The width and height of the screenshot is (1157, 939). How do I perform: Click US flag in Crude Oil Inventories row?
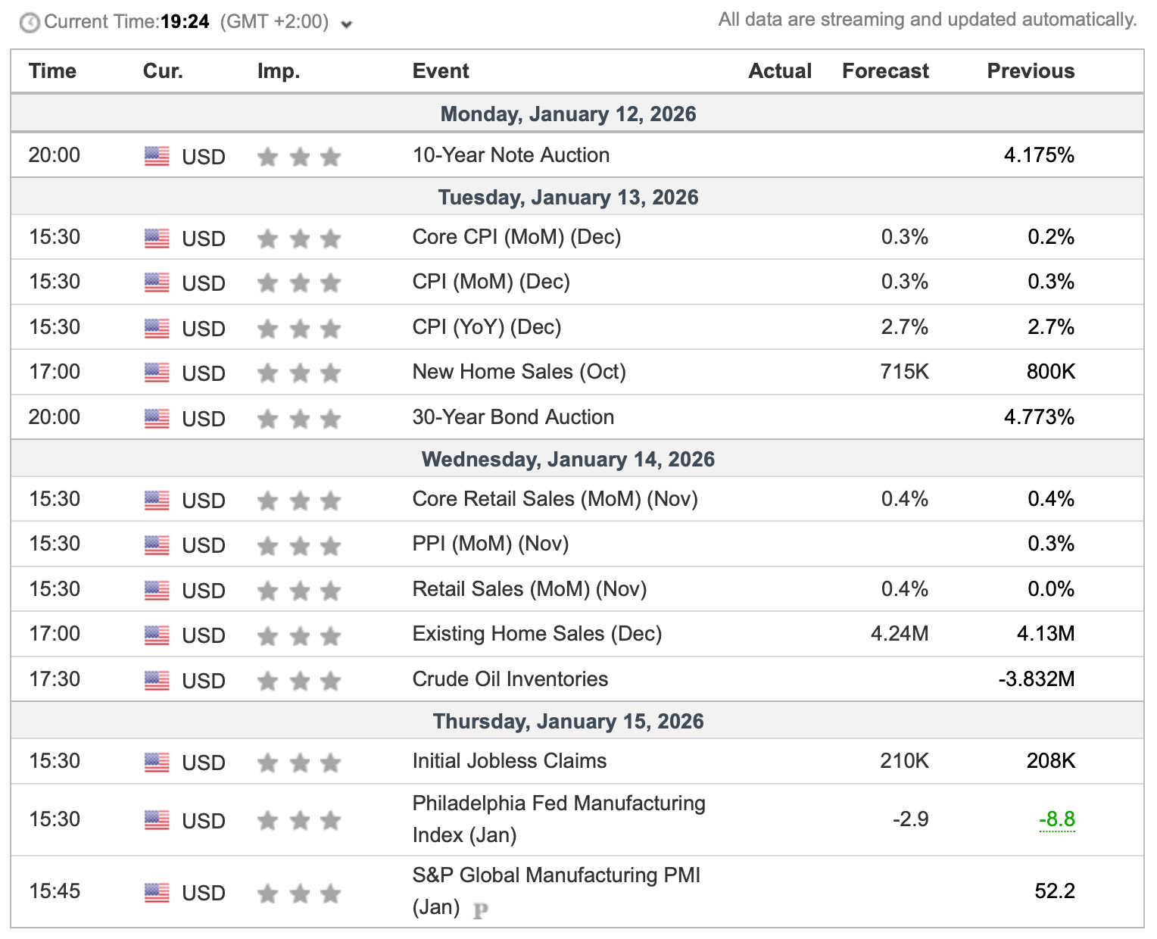tap(157, 681)
